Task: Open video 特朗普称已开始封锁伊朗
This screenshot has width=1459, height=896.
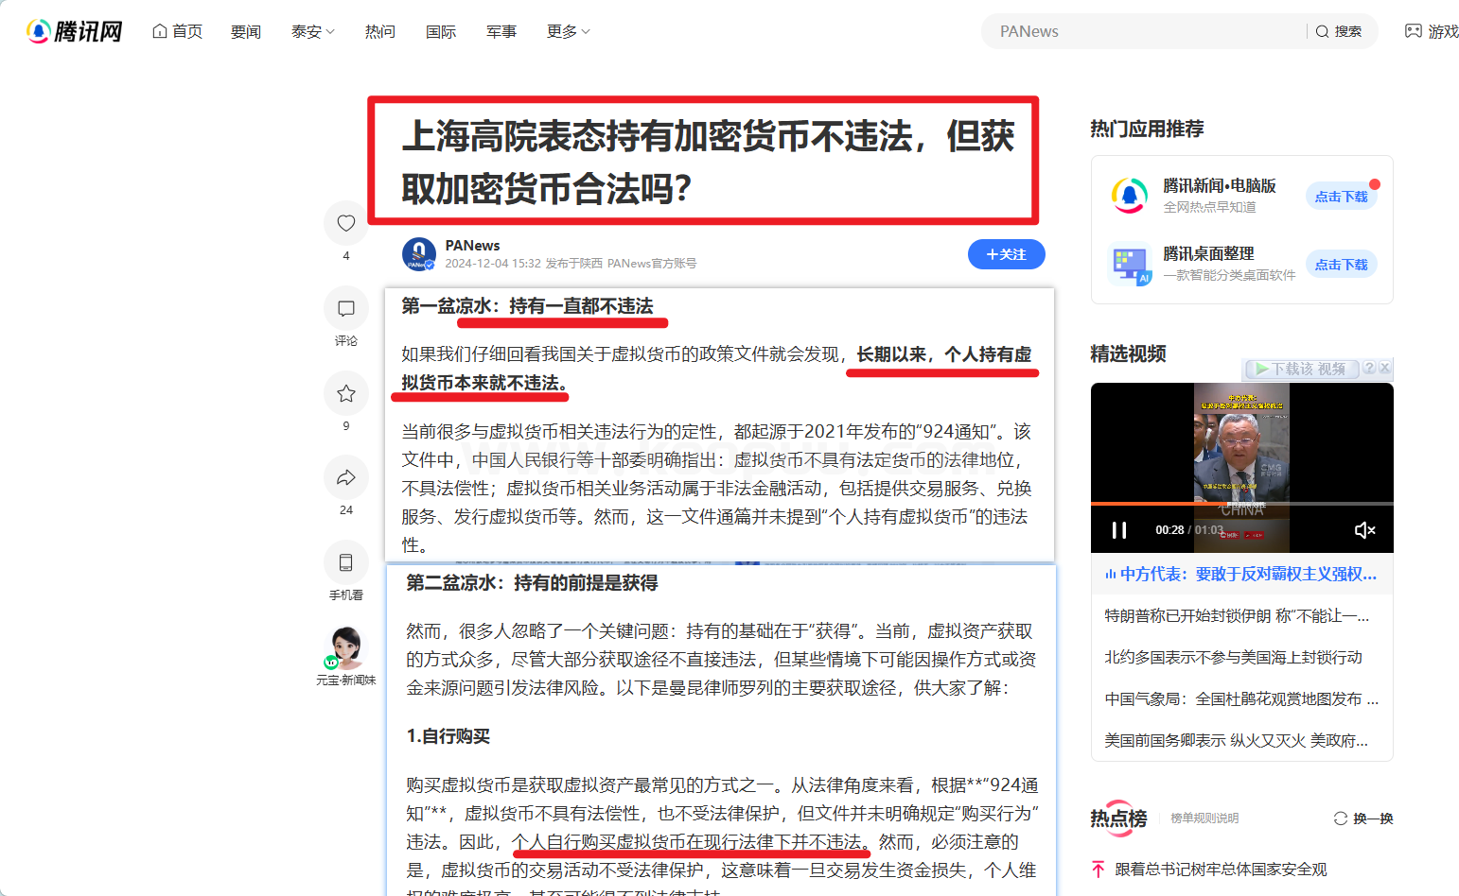Action: click(1238, 615)
